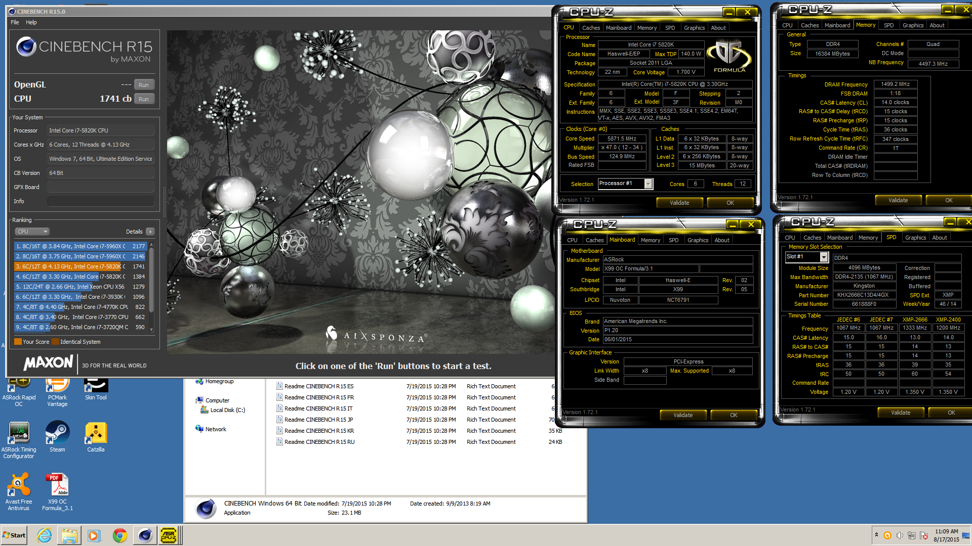Click the Action Center flag tray icon

(x=923, y=535)
